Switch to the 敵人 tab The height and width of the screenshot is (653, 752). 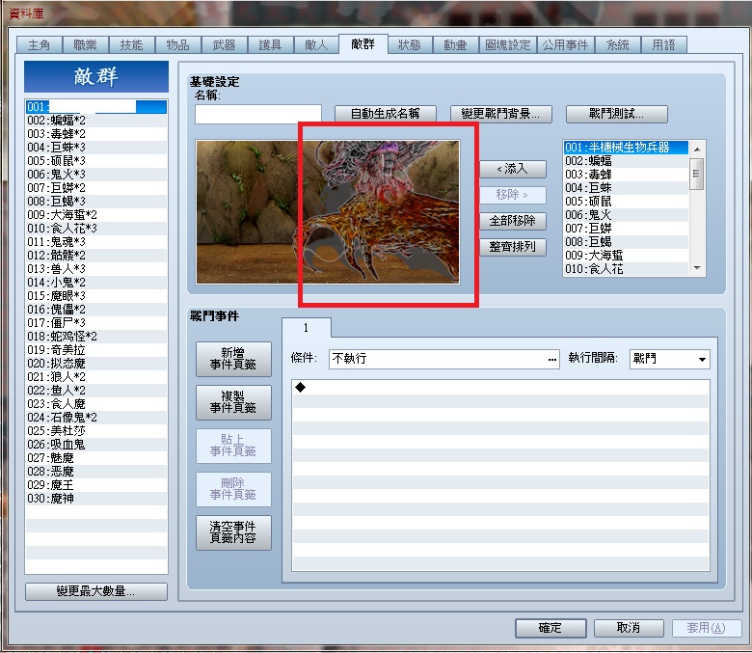[316, 44]
